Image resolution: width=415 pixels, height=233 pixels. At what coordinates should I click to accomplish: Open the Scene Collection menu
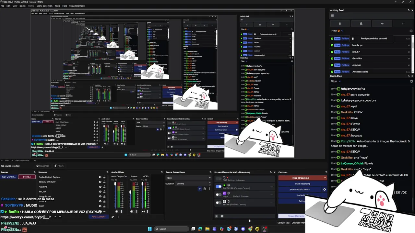(44, 6)
